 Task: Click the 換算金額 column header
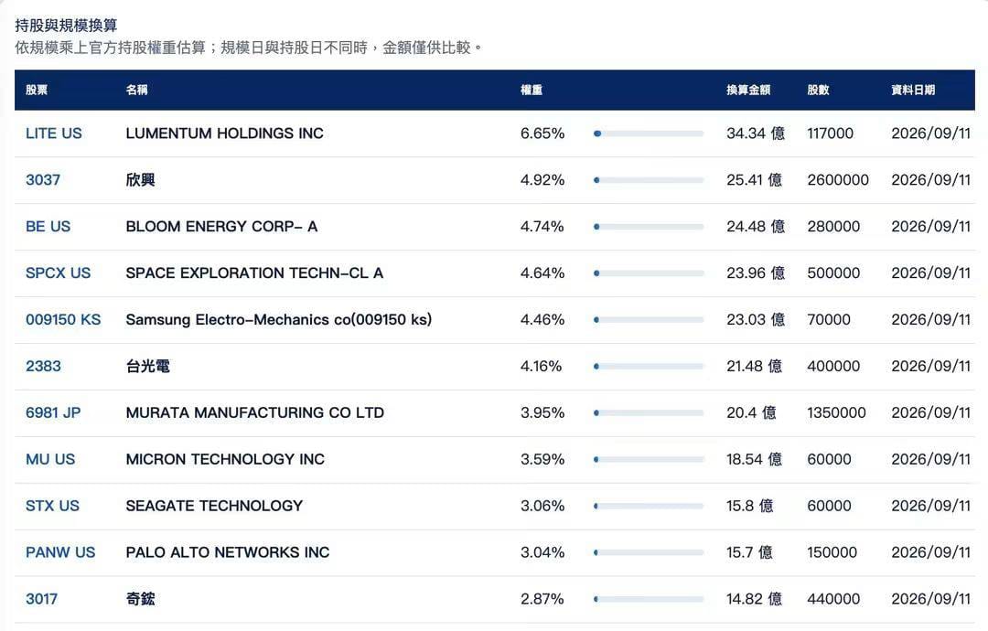(x=748, y=90)
